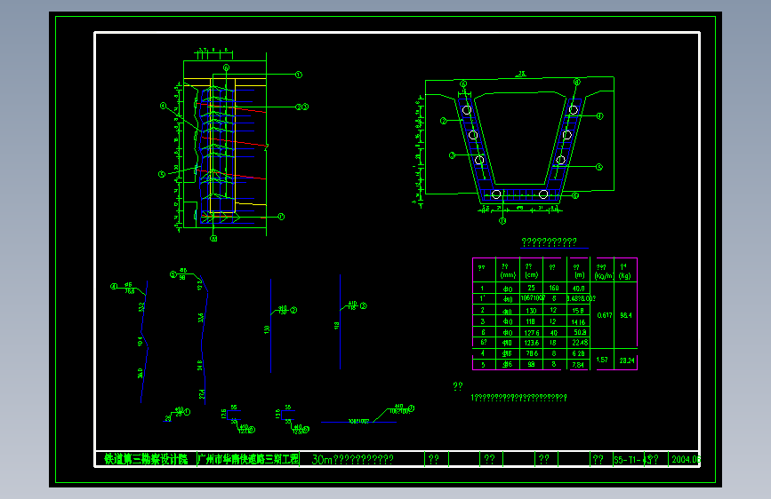Click the table cell showing 40.0
The image size is (771, 499).
(579, 289)
